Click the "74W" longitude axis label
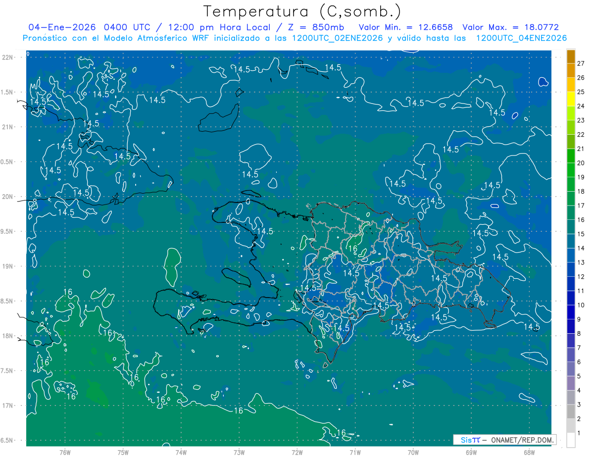Image resolution: width=594 pixels, height=459 pixels. (x=181, y=453)
